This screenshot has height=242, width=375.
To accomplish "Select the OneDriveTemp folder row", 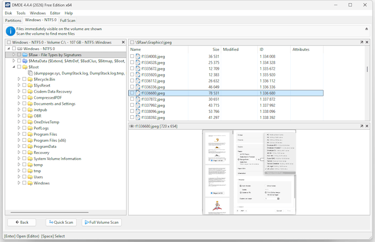I will coord(46,122).
